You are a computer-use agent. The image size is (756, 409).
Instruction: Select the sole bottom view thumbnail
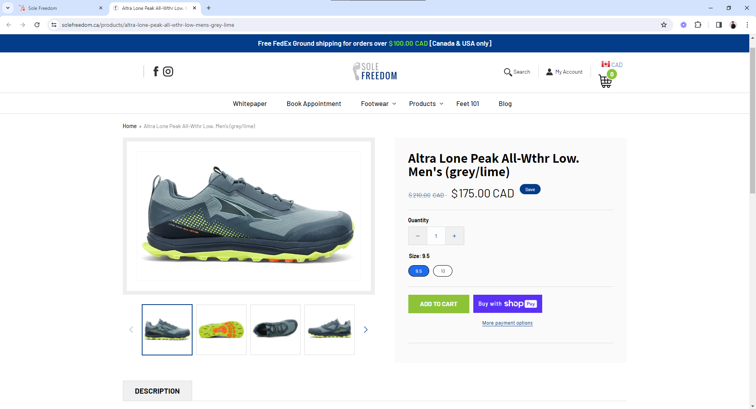click(x=221, y=330)
